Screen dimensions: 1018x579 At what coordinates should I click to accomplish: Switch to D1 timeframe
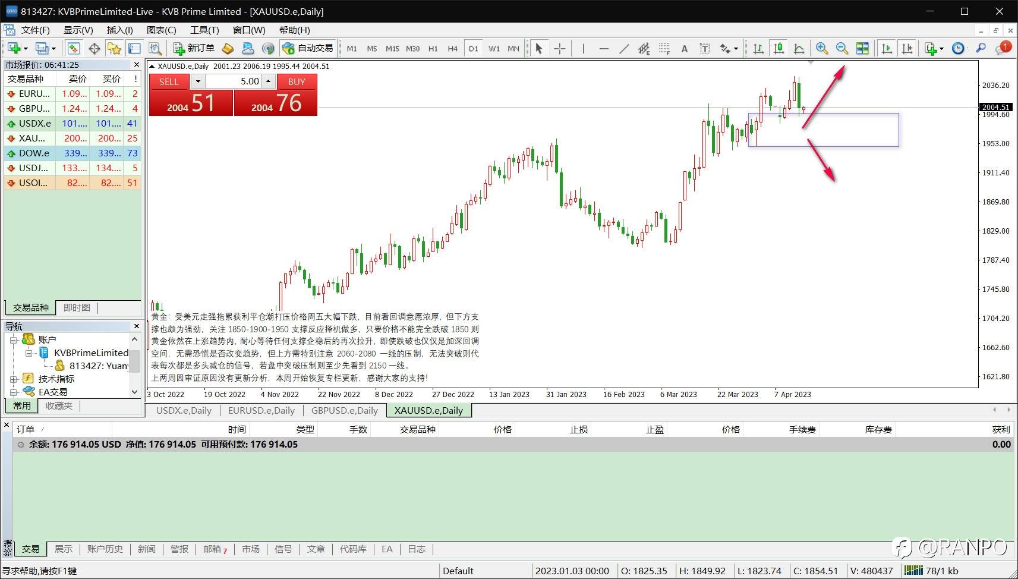click(x=473, y=49)
